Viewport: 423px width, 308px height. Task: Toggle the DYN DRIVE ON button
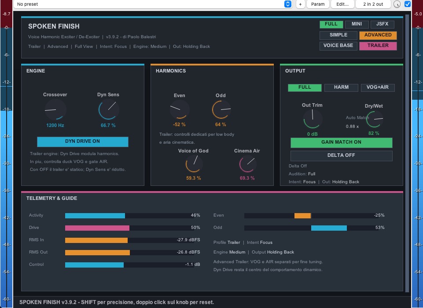83,141
